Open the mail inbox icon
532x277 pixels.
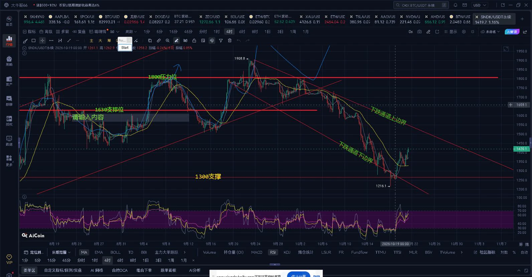click(464, 5)
